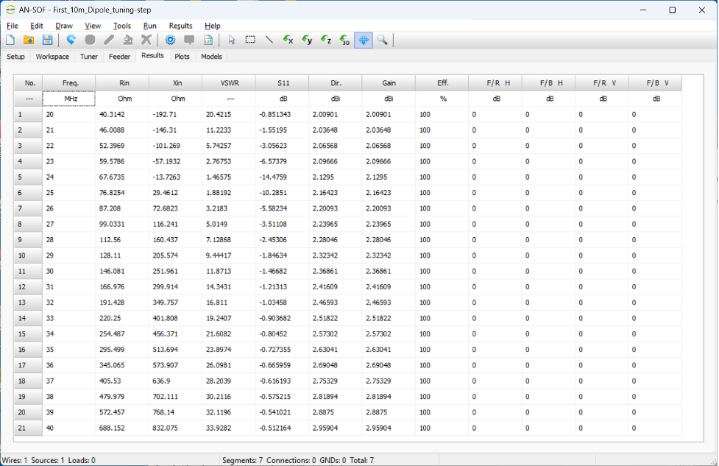Show the Plots tab
This screenshot has width=719, height=466.
coord(182,57)
